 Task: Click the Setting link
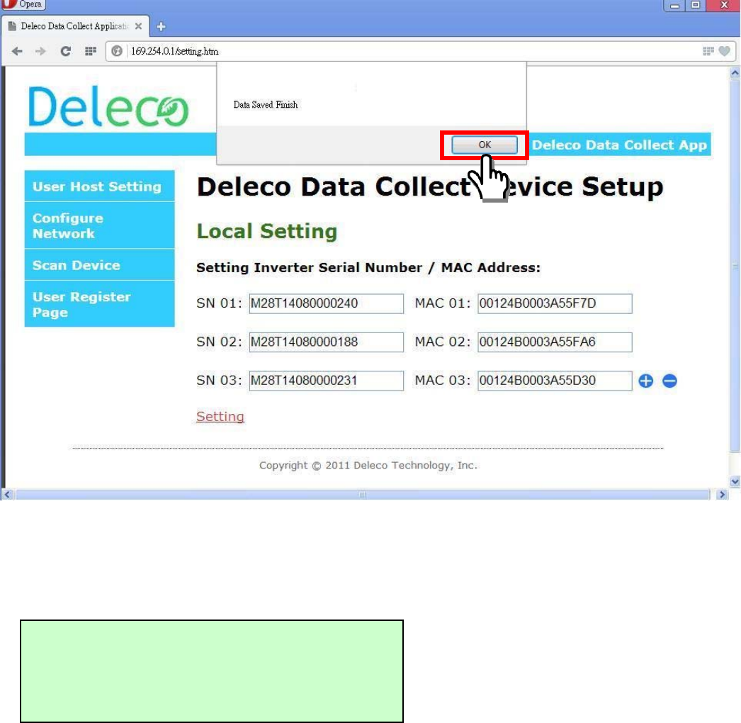pyautogui.click(x=220, y=417)
